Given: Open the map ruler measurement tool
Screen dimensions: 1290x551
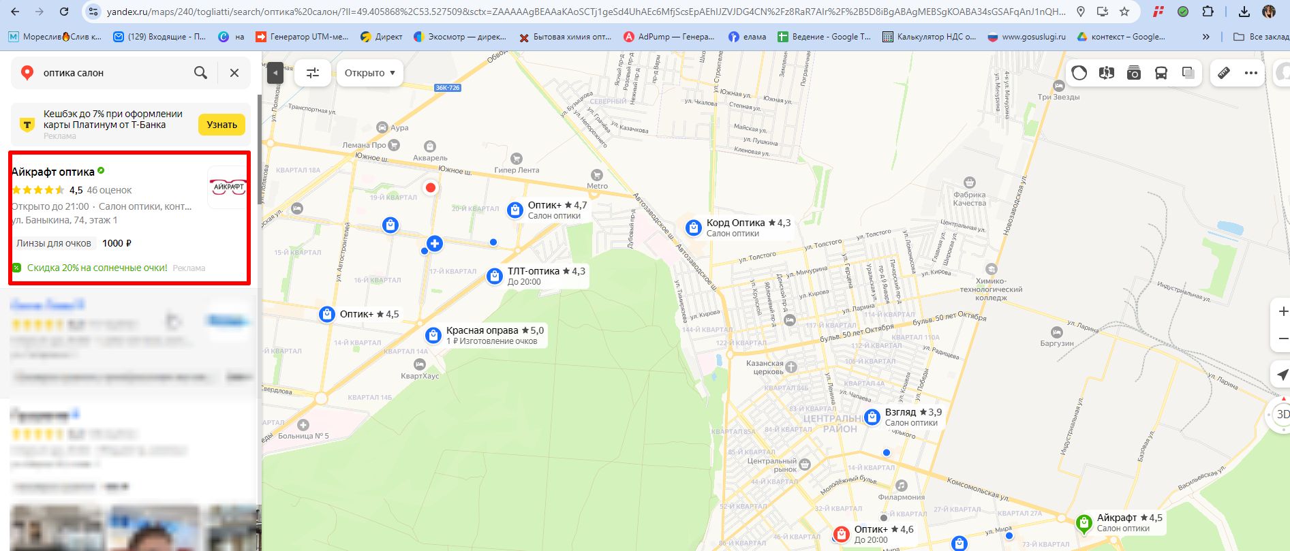Looking at the screenshot, I should (1224, 73).
